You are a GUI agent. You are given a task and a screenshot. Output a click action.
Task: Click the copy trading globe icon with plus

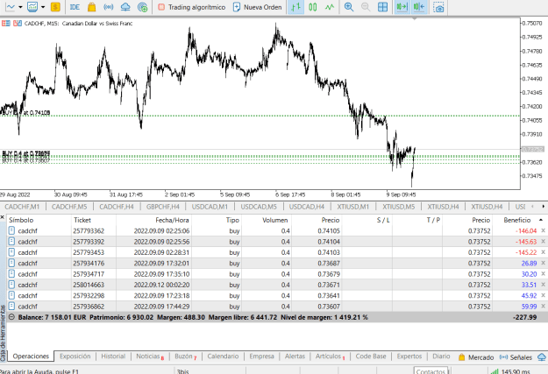pyautogui.click(x=142, y=7)
